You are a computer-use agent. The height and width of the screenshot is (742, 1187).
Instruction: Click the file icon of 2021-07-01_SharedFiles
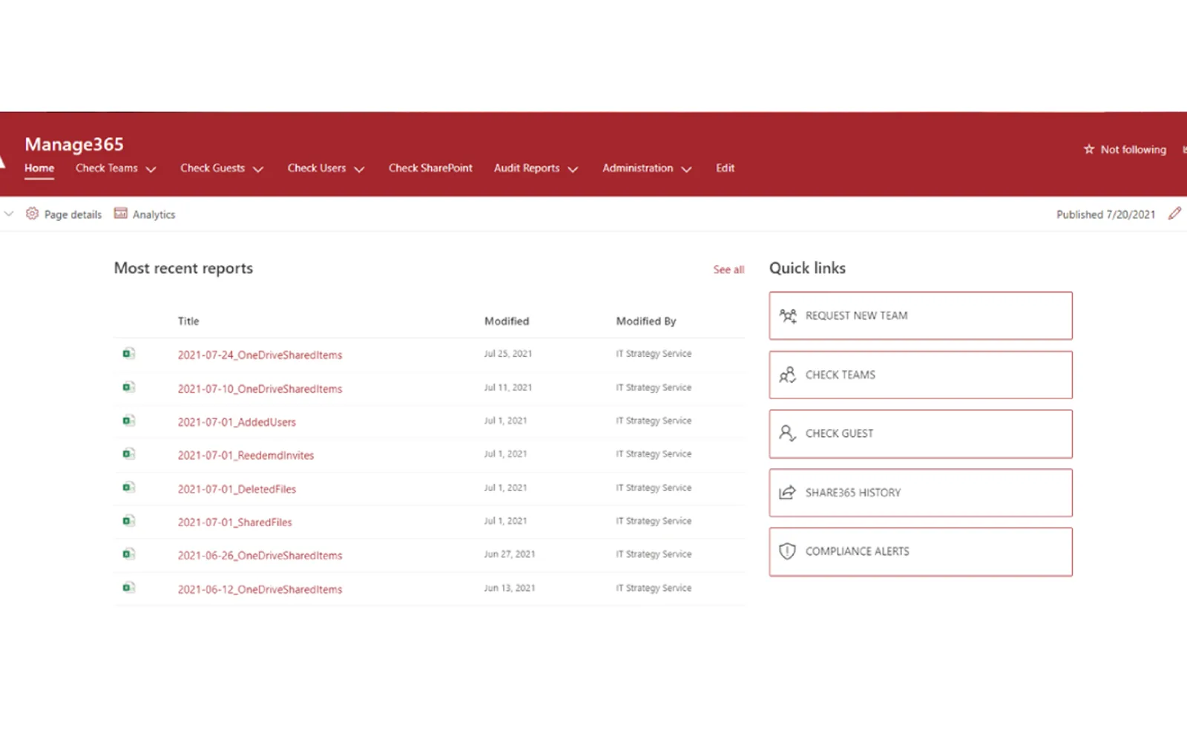coord(128,521)
